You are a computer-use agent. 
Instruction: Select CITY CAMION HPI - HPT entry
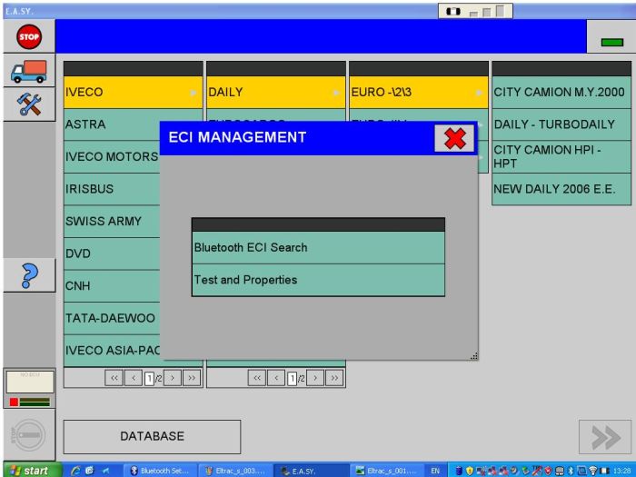coord(561,156)
